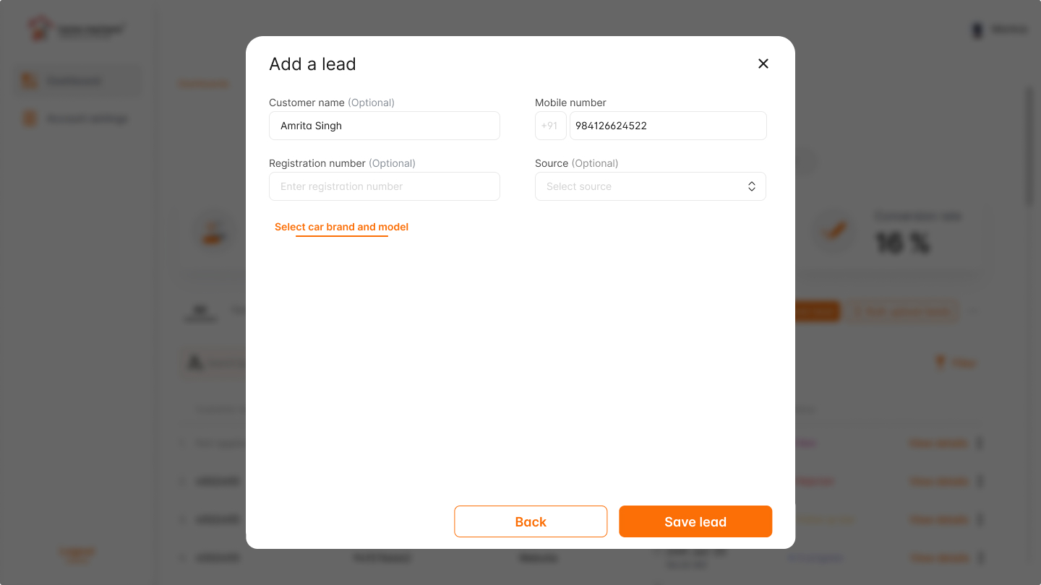Click the Filter icon above the table

click(x=940, y=363)
